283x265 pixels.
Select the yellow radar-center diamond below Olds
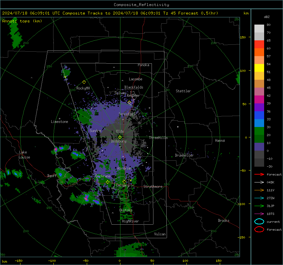(120, 137)
